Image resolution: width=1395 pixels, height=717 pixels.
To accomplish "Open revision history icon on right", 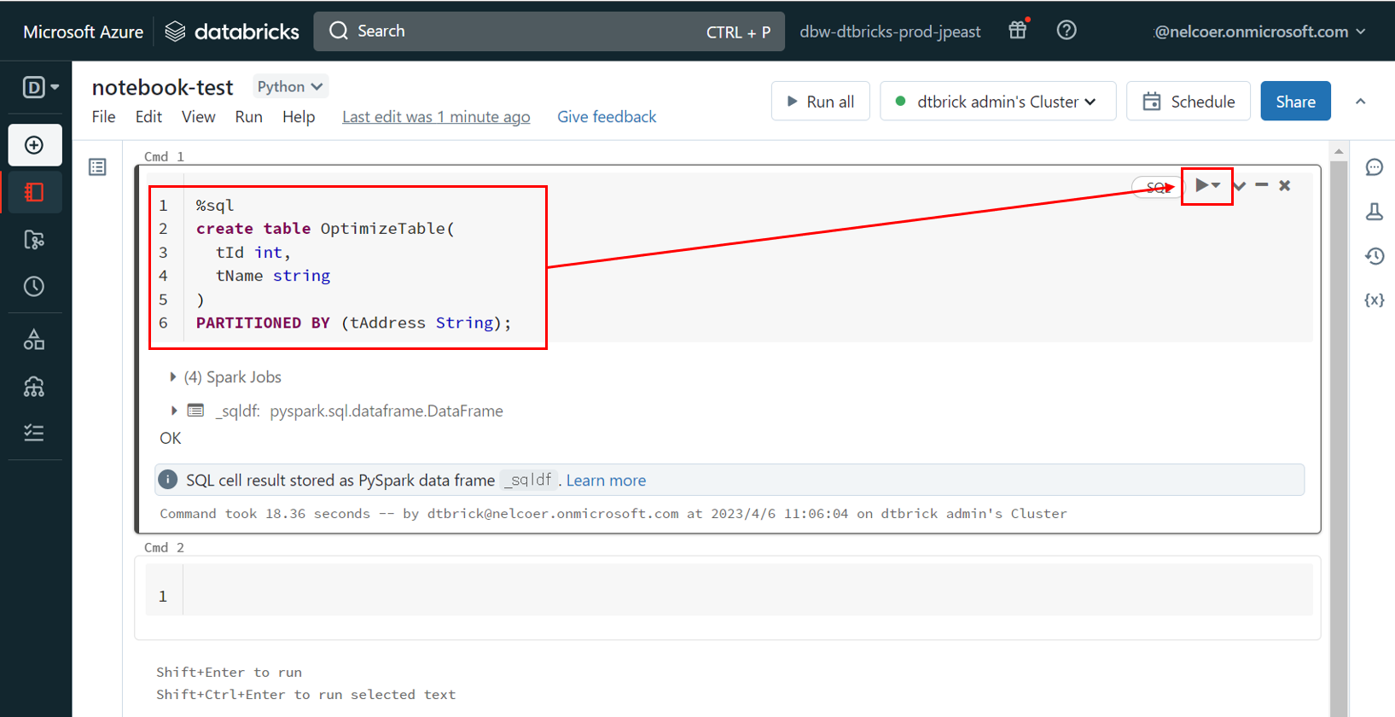I will [1374, 256].
